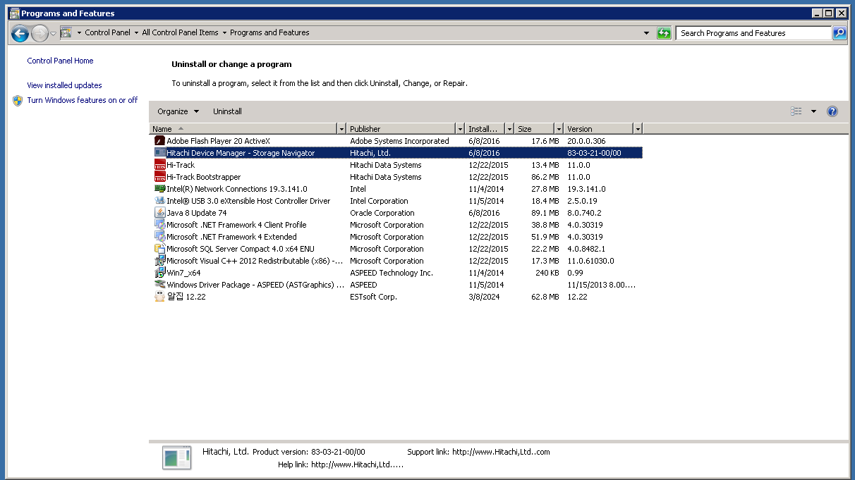The height and width of the screenshot is (480, 855).
Task: Go forward with the Forward arrow button
Action: coord(40,33)
